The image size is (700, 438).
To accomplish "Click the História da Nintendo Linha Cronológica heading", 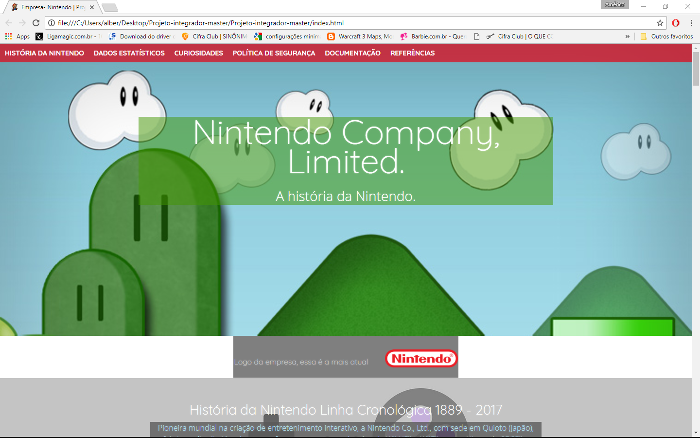I will pyautogui.click(x=346, y=410).
